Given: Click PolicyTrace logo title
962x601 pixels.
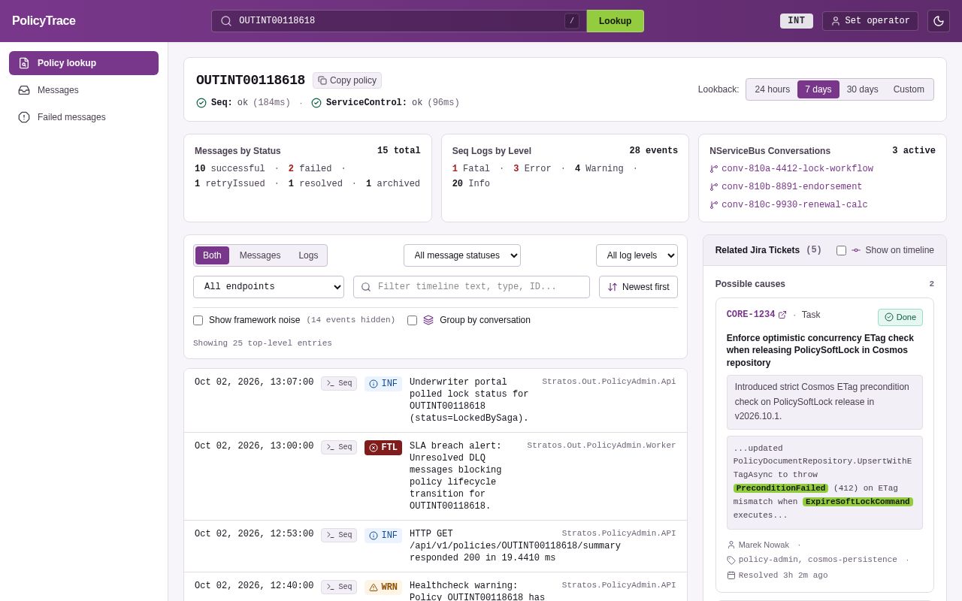Looking at the screenshot, I should point(44,21).
